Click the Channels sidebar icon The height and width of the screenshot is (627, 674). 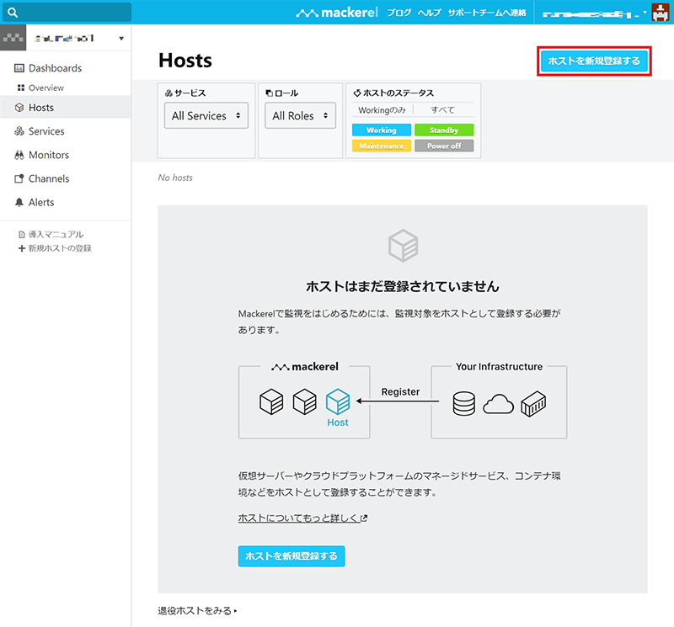[20, 178]
